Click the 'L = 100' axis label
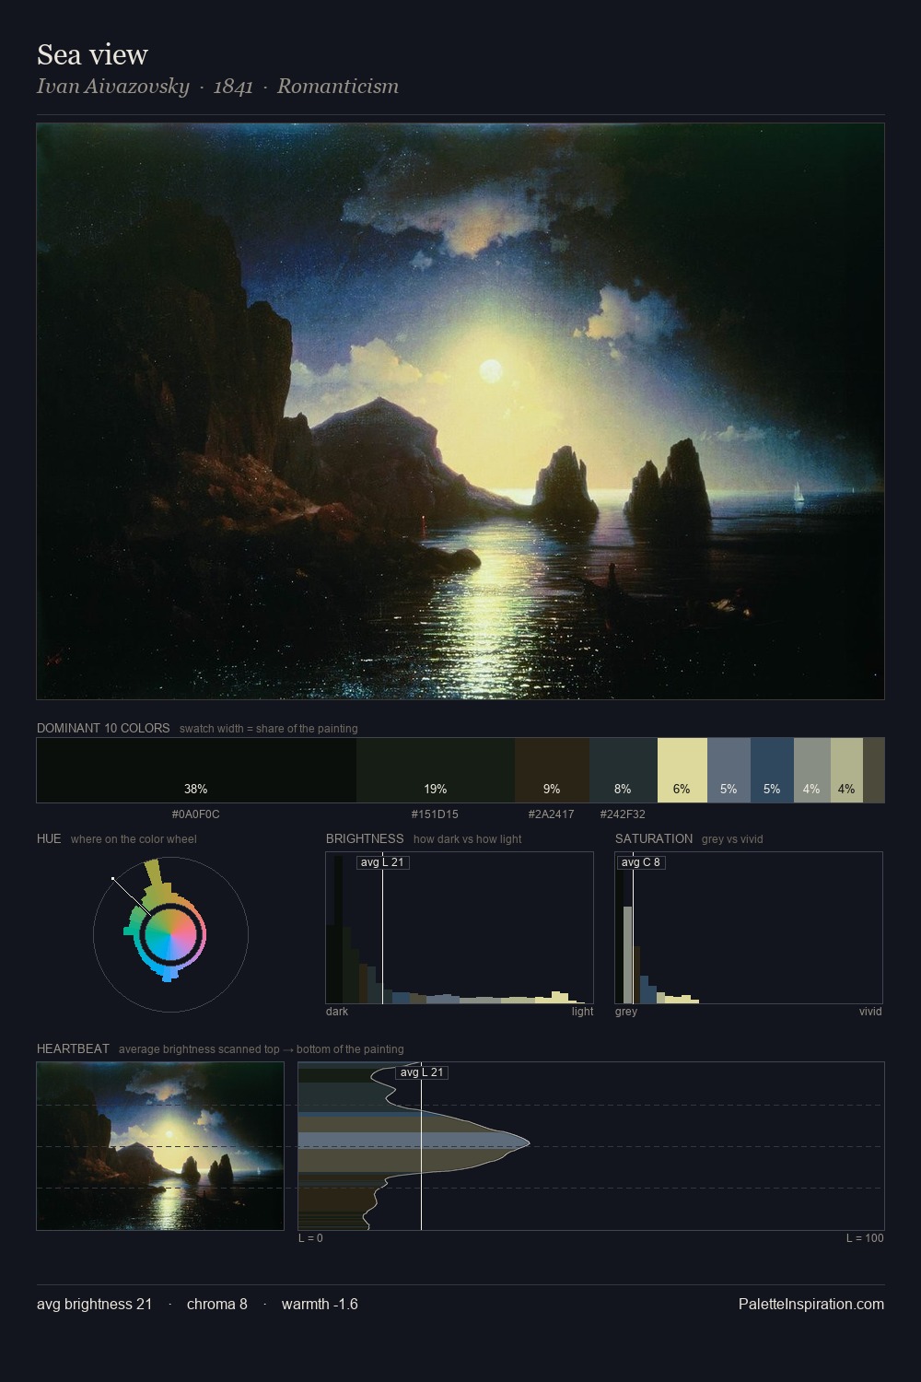 (x=865, y=1238)
